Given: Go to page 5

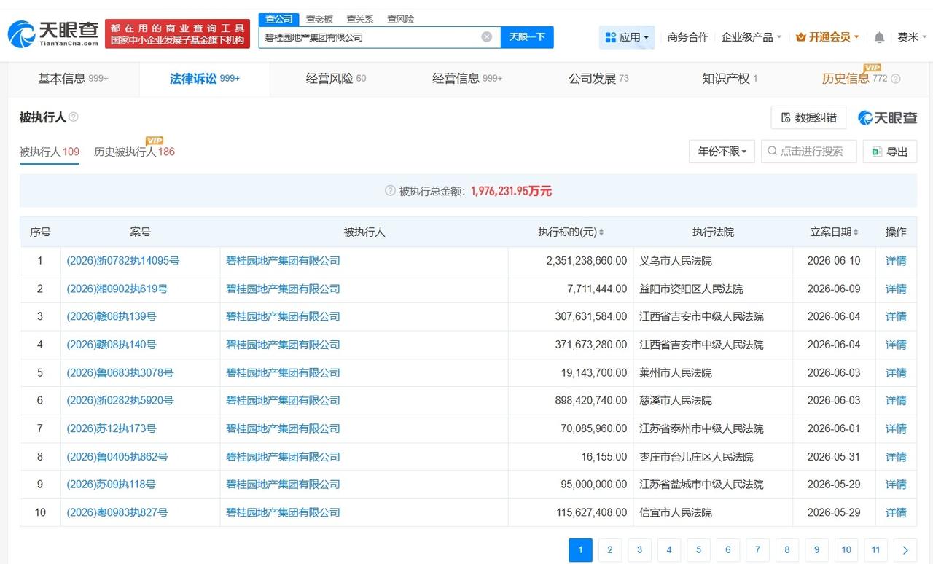Looking at the screenshot, I should (698, 550).
